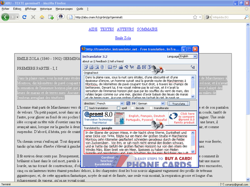Screen dimensions: 250x187
Task: Open the Emile Zola link
Action: point(123,38)
